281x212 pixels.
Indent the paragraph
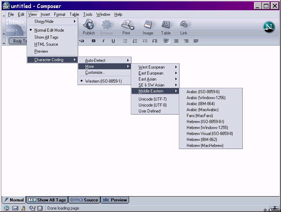pyautogui.click(x=155, y=41)
